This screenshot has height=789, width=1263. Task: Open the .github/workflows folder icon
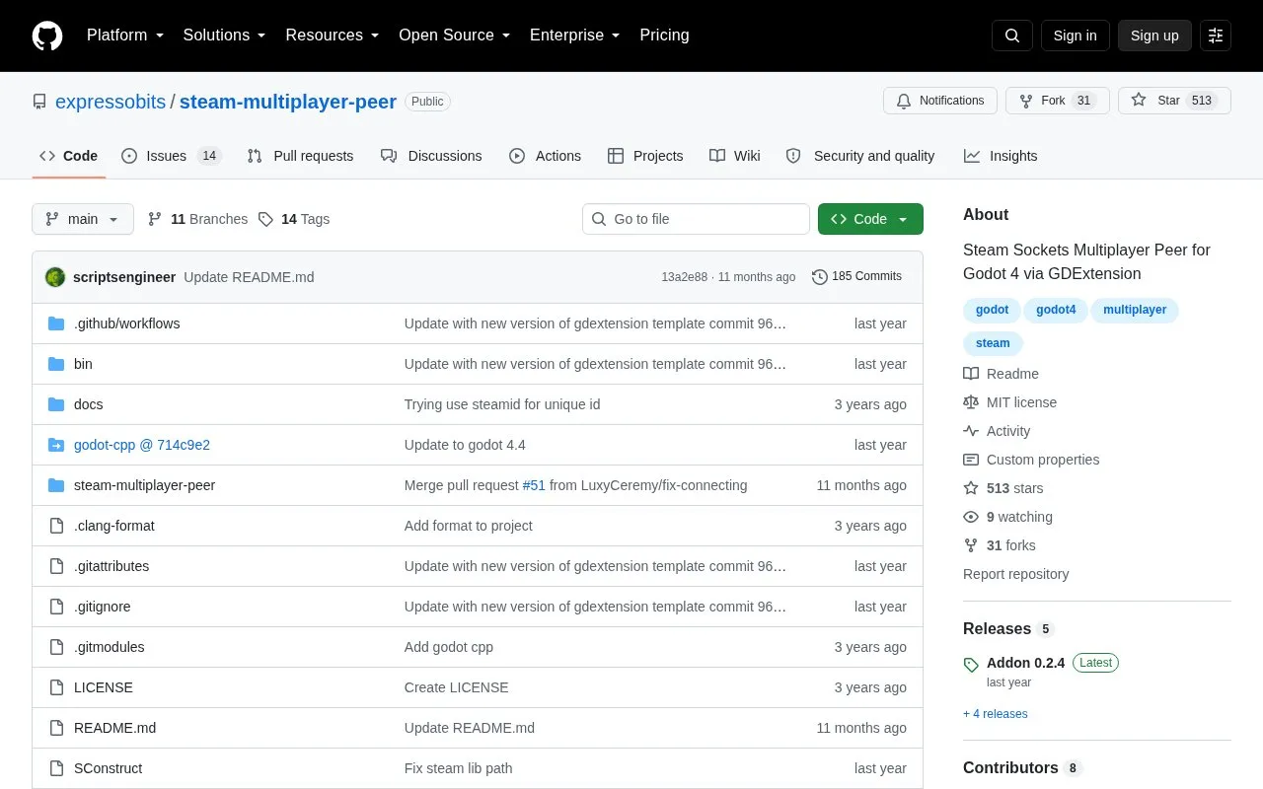[x=56, y=323]
